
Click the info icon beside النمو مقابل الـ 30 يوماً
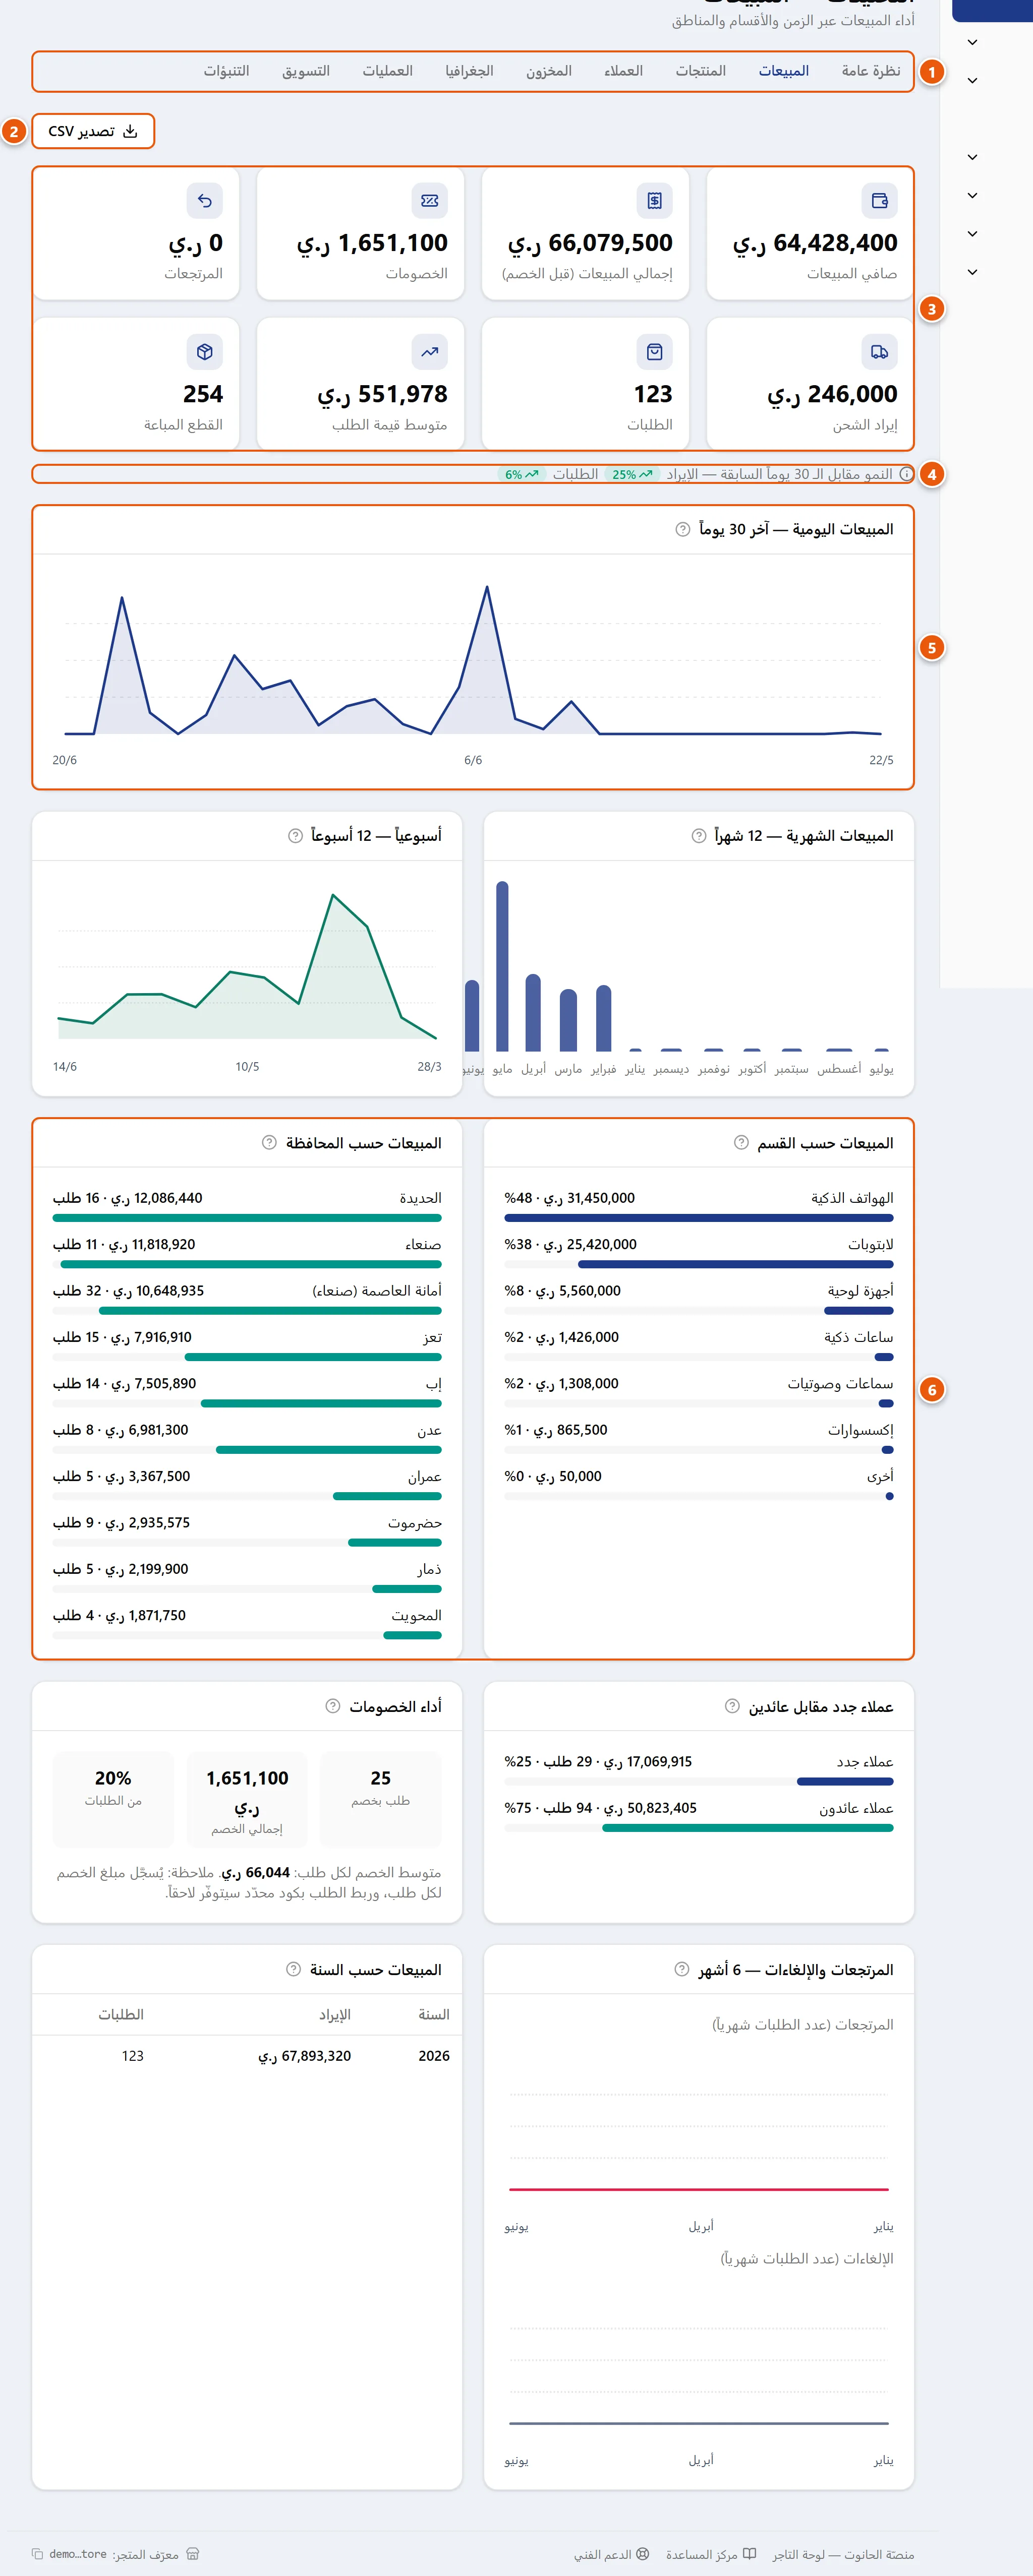906,474
